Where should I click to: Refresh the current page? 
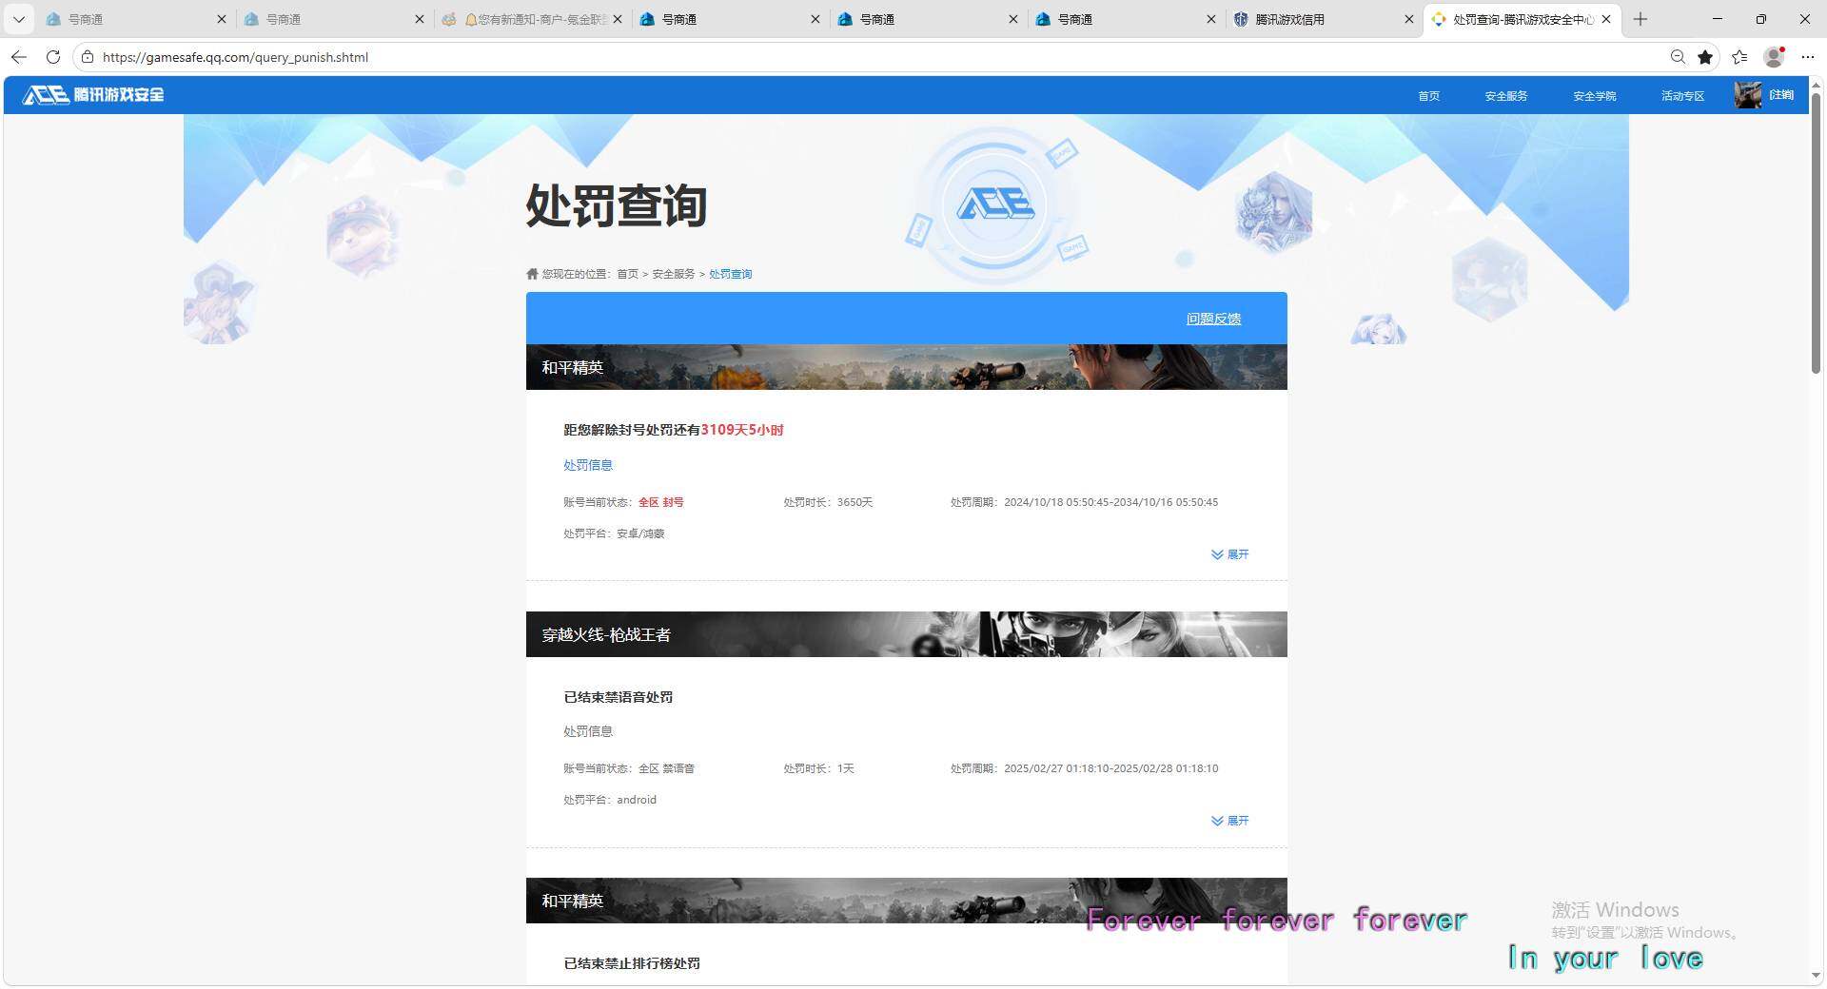(x=53, y=57)
